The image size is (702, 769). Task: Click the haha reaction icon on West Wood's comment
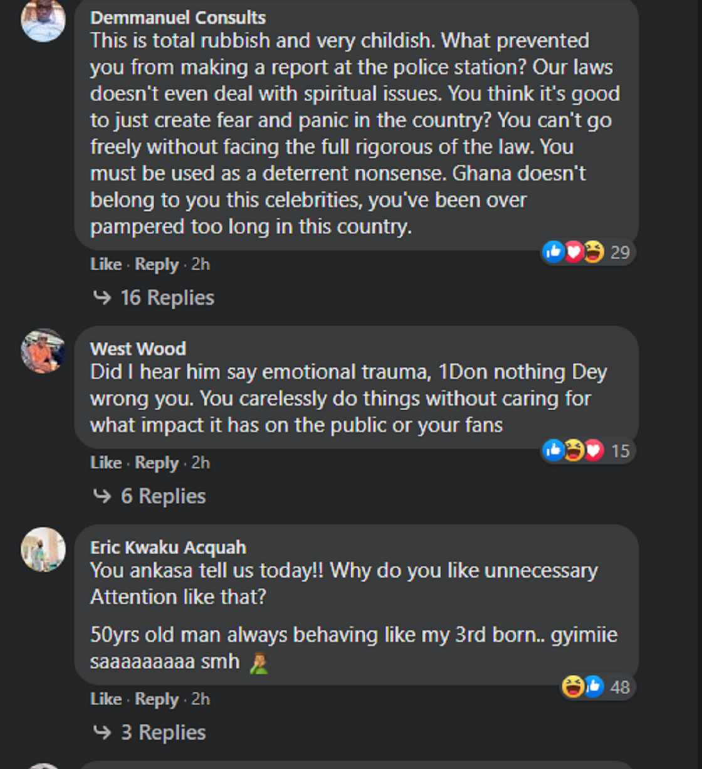[x=573, y=450]
